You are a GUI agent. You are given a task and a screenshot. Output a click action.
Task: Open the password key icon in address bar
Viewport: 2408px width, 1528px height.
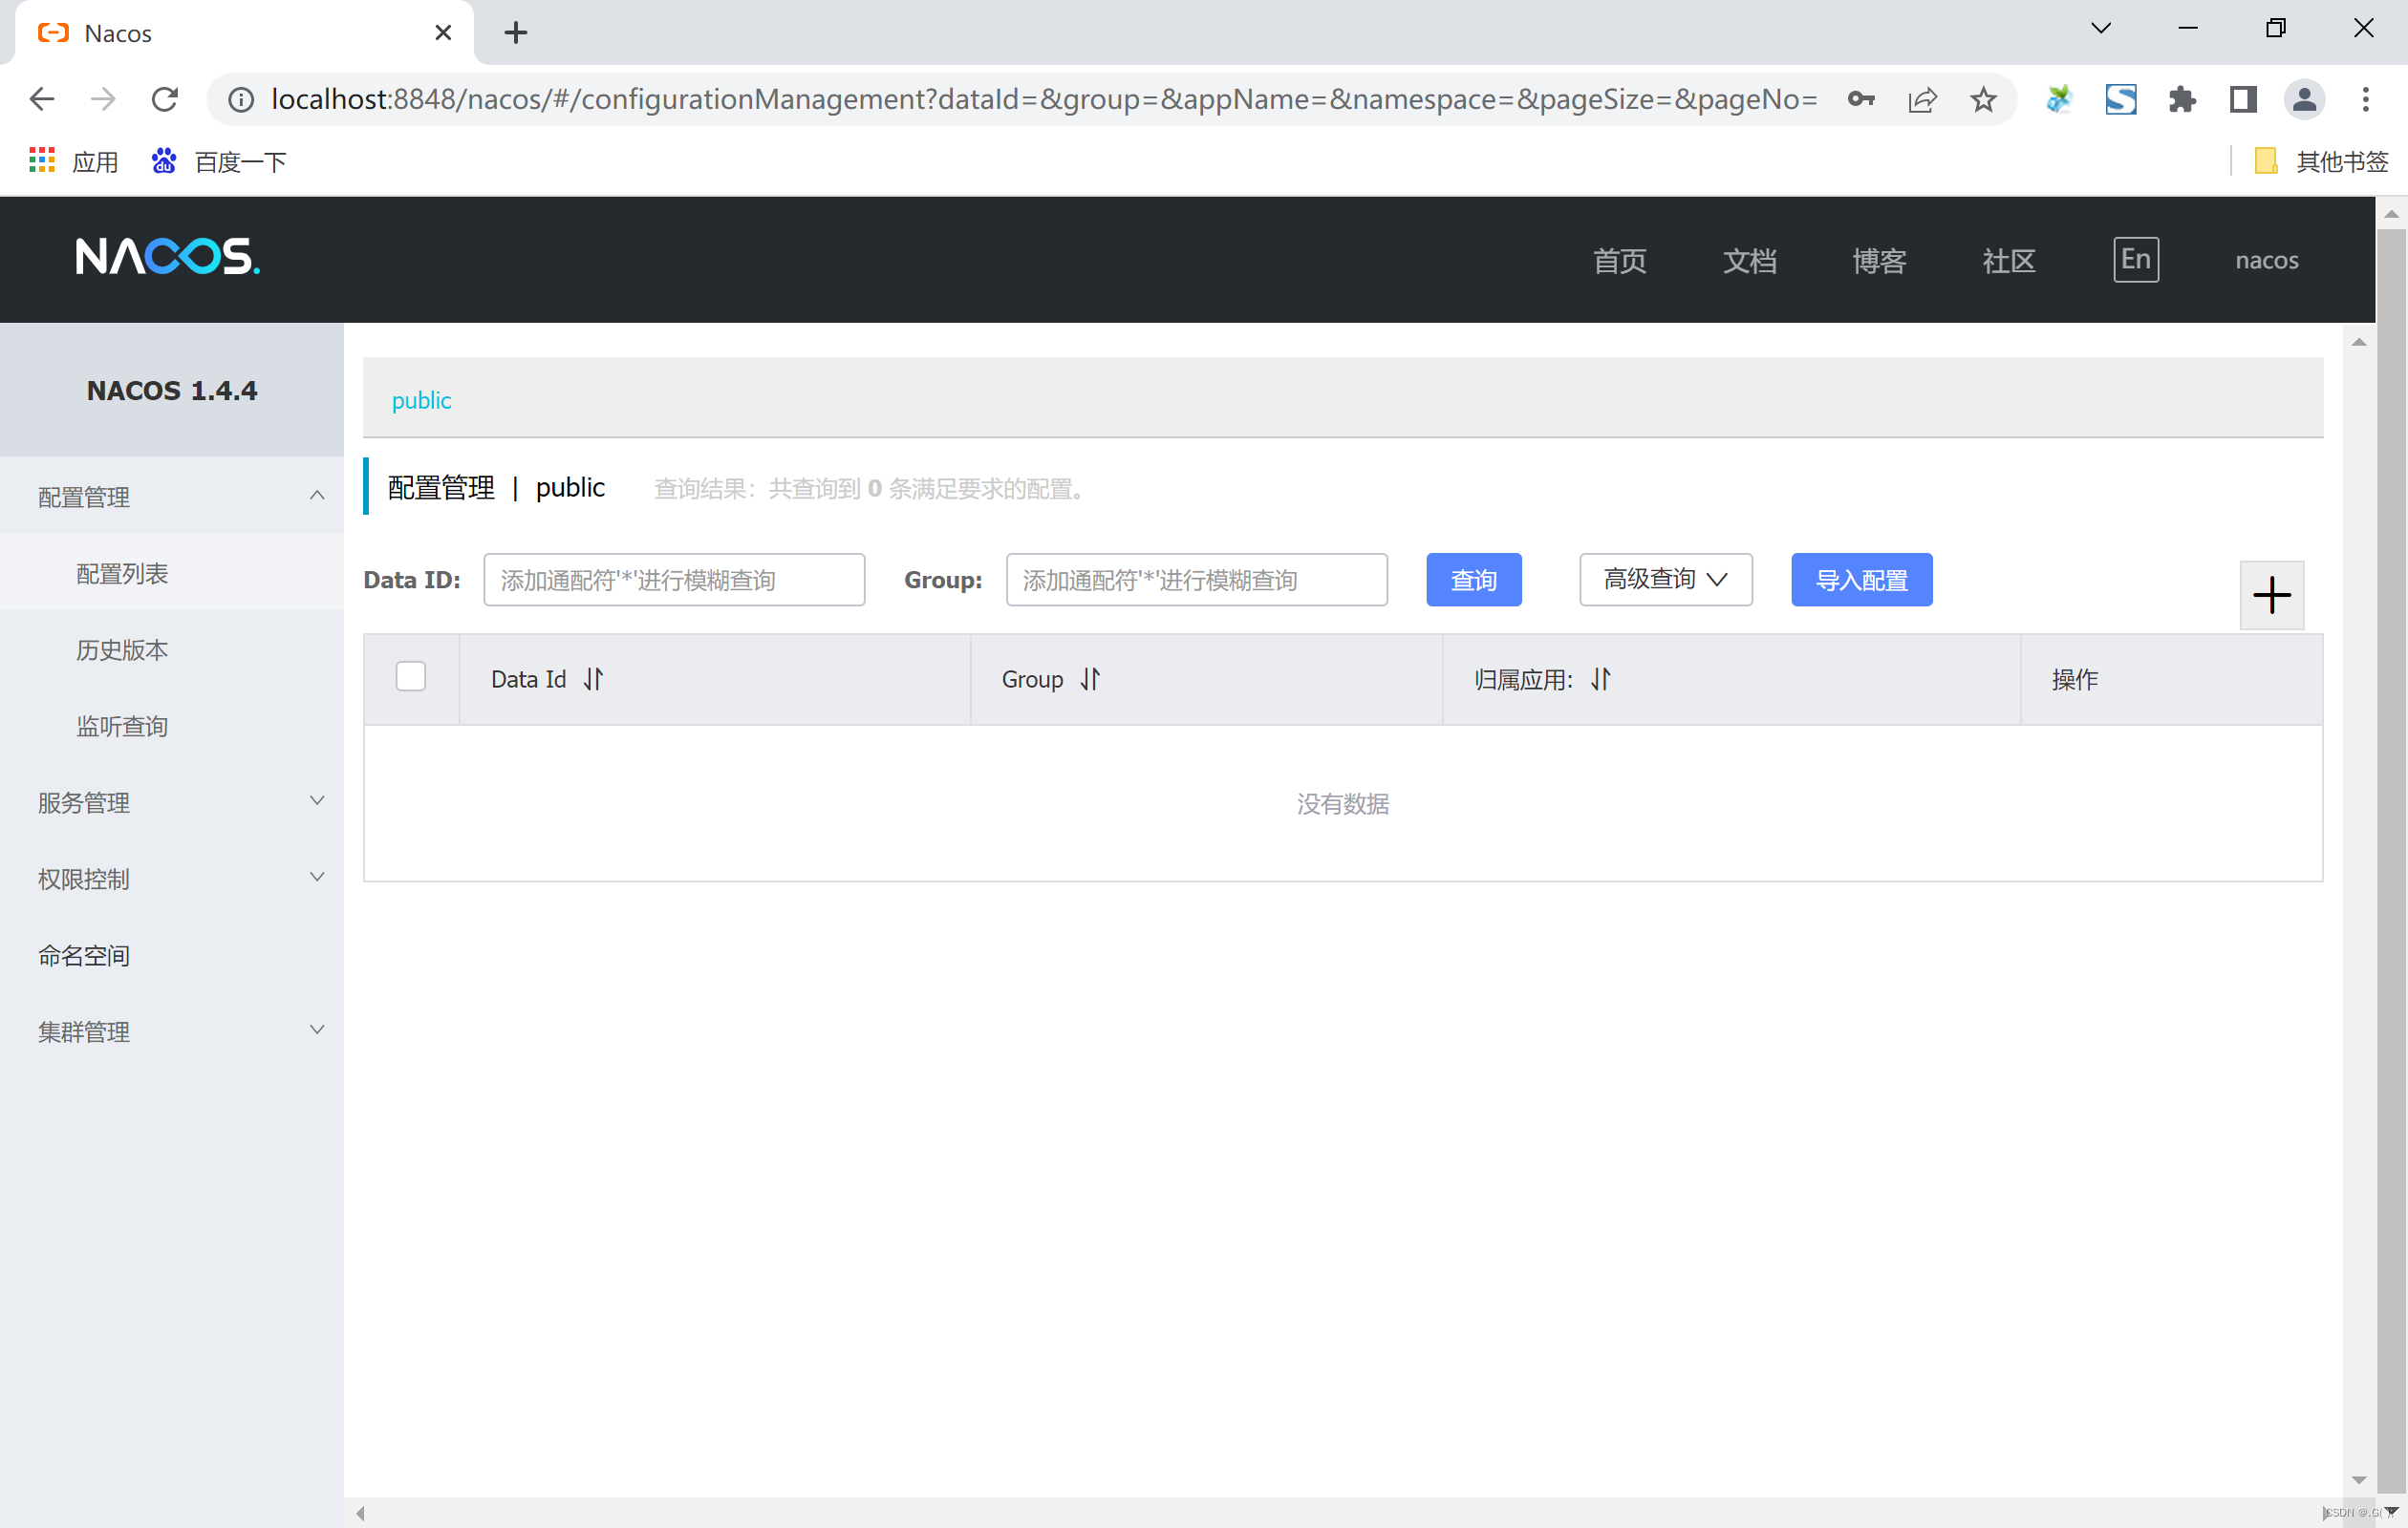click(x=1861, y=99)
